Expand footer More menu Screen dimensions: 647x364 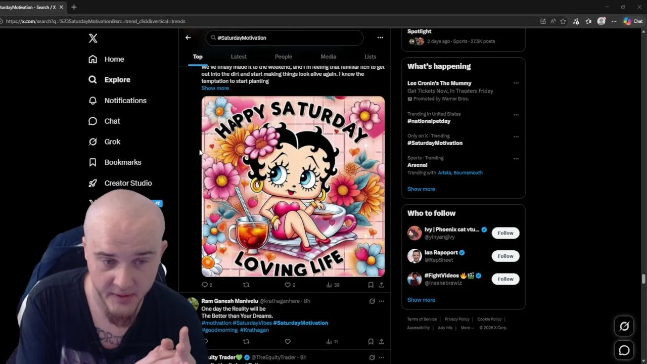467,328
